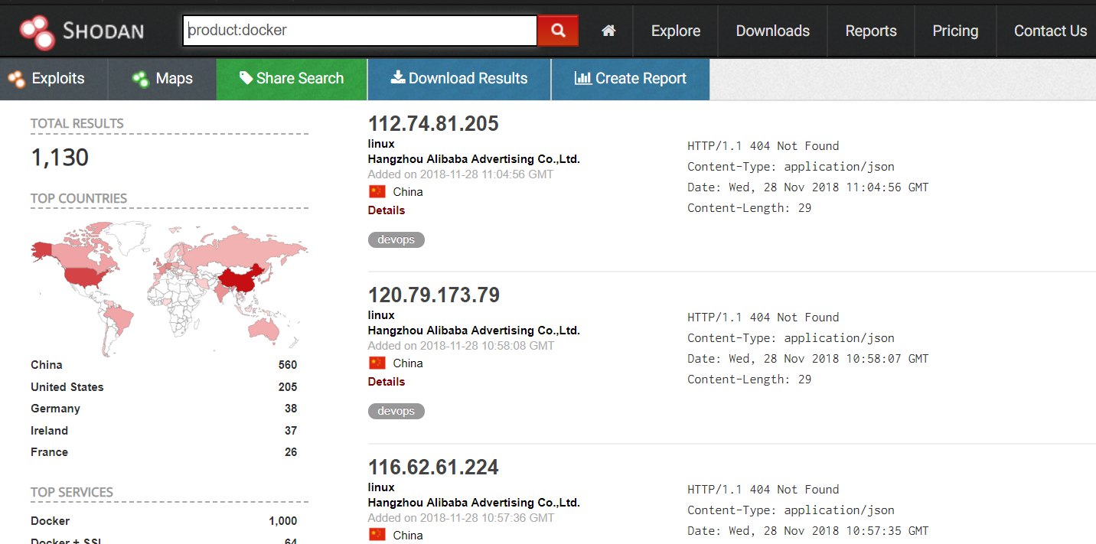Click the Share Search button
Screen dimensions: 1096x544
(292, 79)
